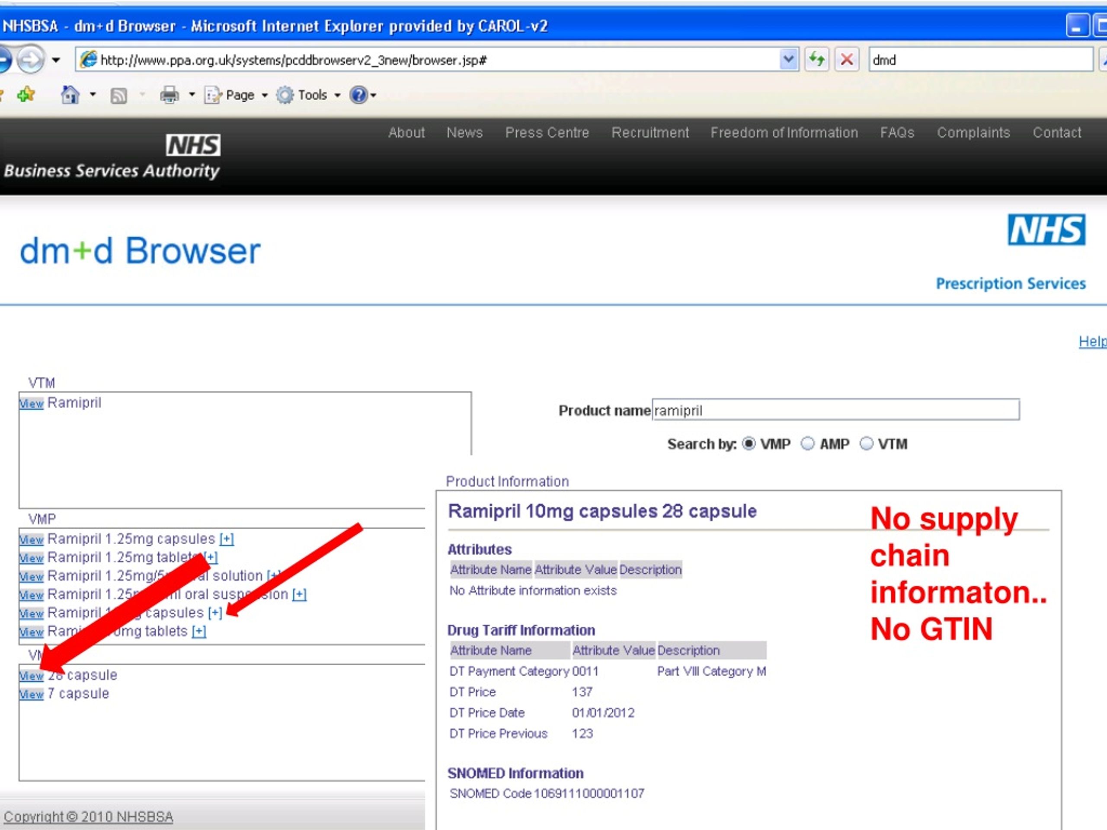Image resolution: width=1107 pixels, height=830 pixels.
Task: Select the VMP search radio button
Action: click(749, 444)
